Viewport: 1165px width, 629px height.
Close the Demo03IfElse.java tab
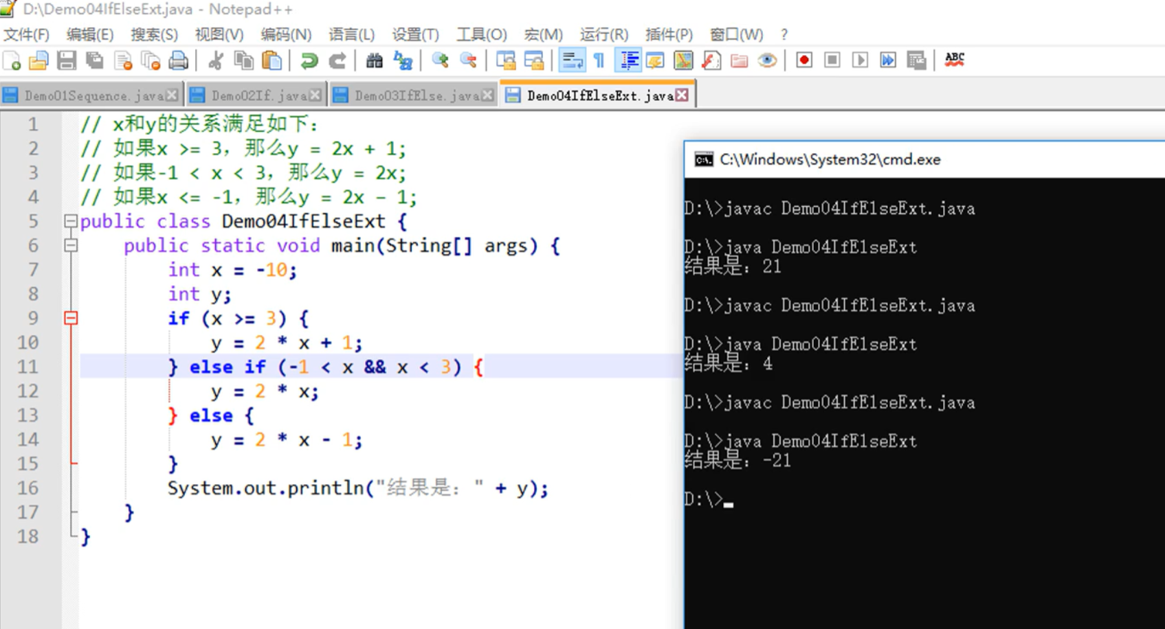[487, 95]
